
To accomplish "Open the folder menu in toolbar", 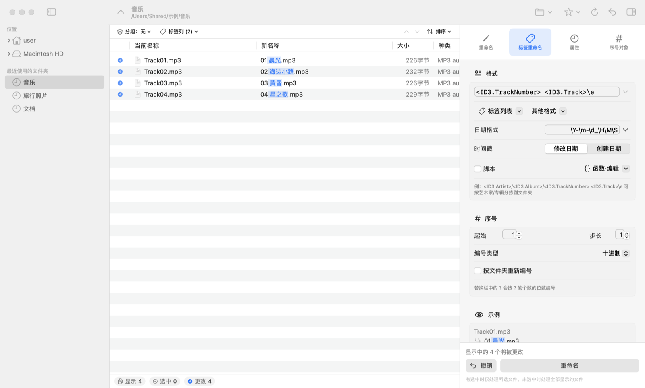I will click(x=543, y=12).
